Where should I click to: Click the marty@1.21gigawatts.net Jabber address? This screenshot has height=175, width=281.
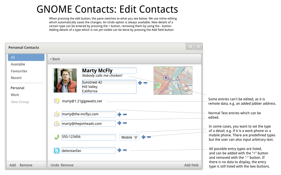coord(82,101)
